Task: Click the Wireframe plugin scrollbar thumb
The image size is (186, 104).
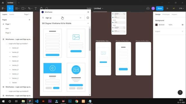Action: point(90,40)
